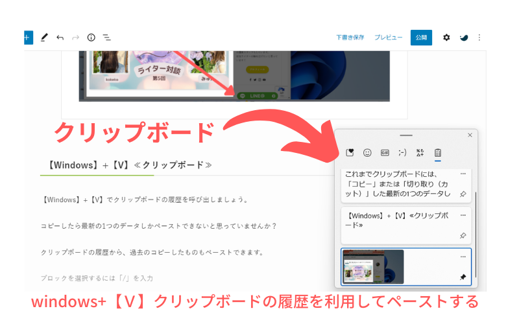Click paragraph でクリップボードの履歴を呼び出しましょう
This screenshot has width=519, height=324.
coord(145,200)
